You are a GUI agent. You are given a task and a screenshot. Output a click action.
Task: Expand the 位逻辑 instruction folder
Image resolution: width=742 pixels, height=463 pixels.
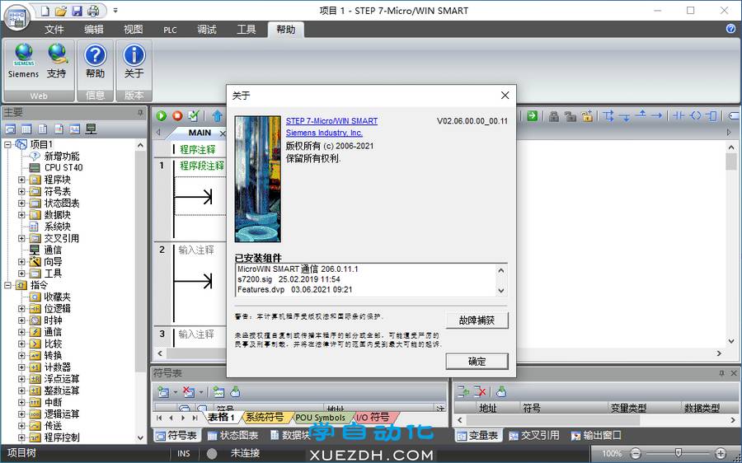pos(21,308)
